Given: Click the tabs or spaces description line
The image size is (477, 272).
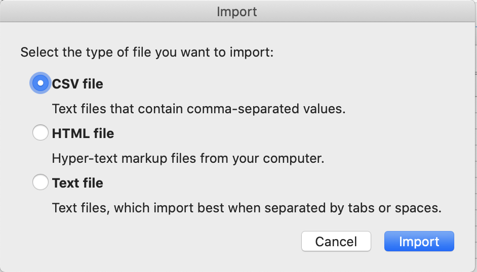Looking at the screenshot, I should (247, 208).
